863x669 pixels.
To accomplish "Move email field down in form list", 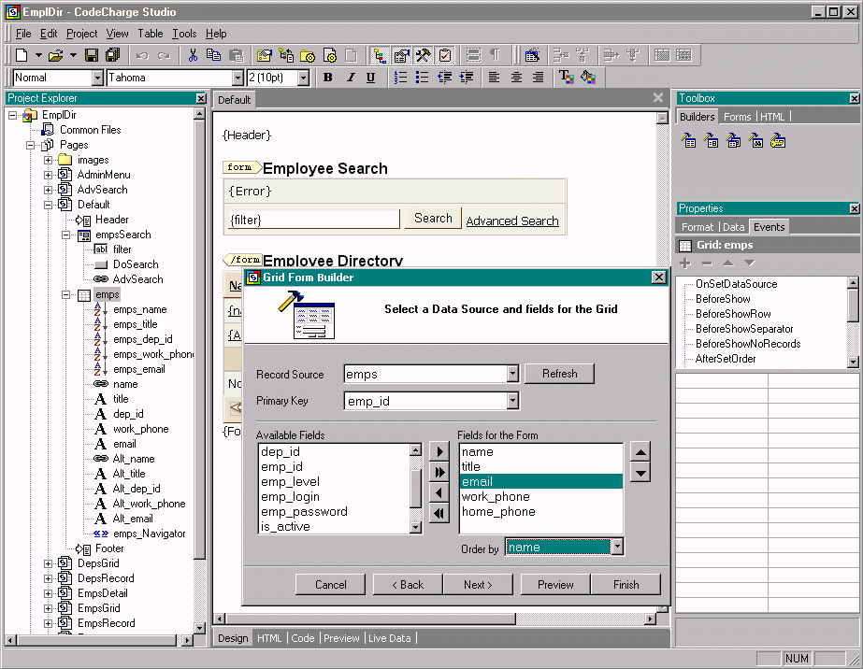I will point(640,473).
